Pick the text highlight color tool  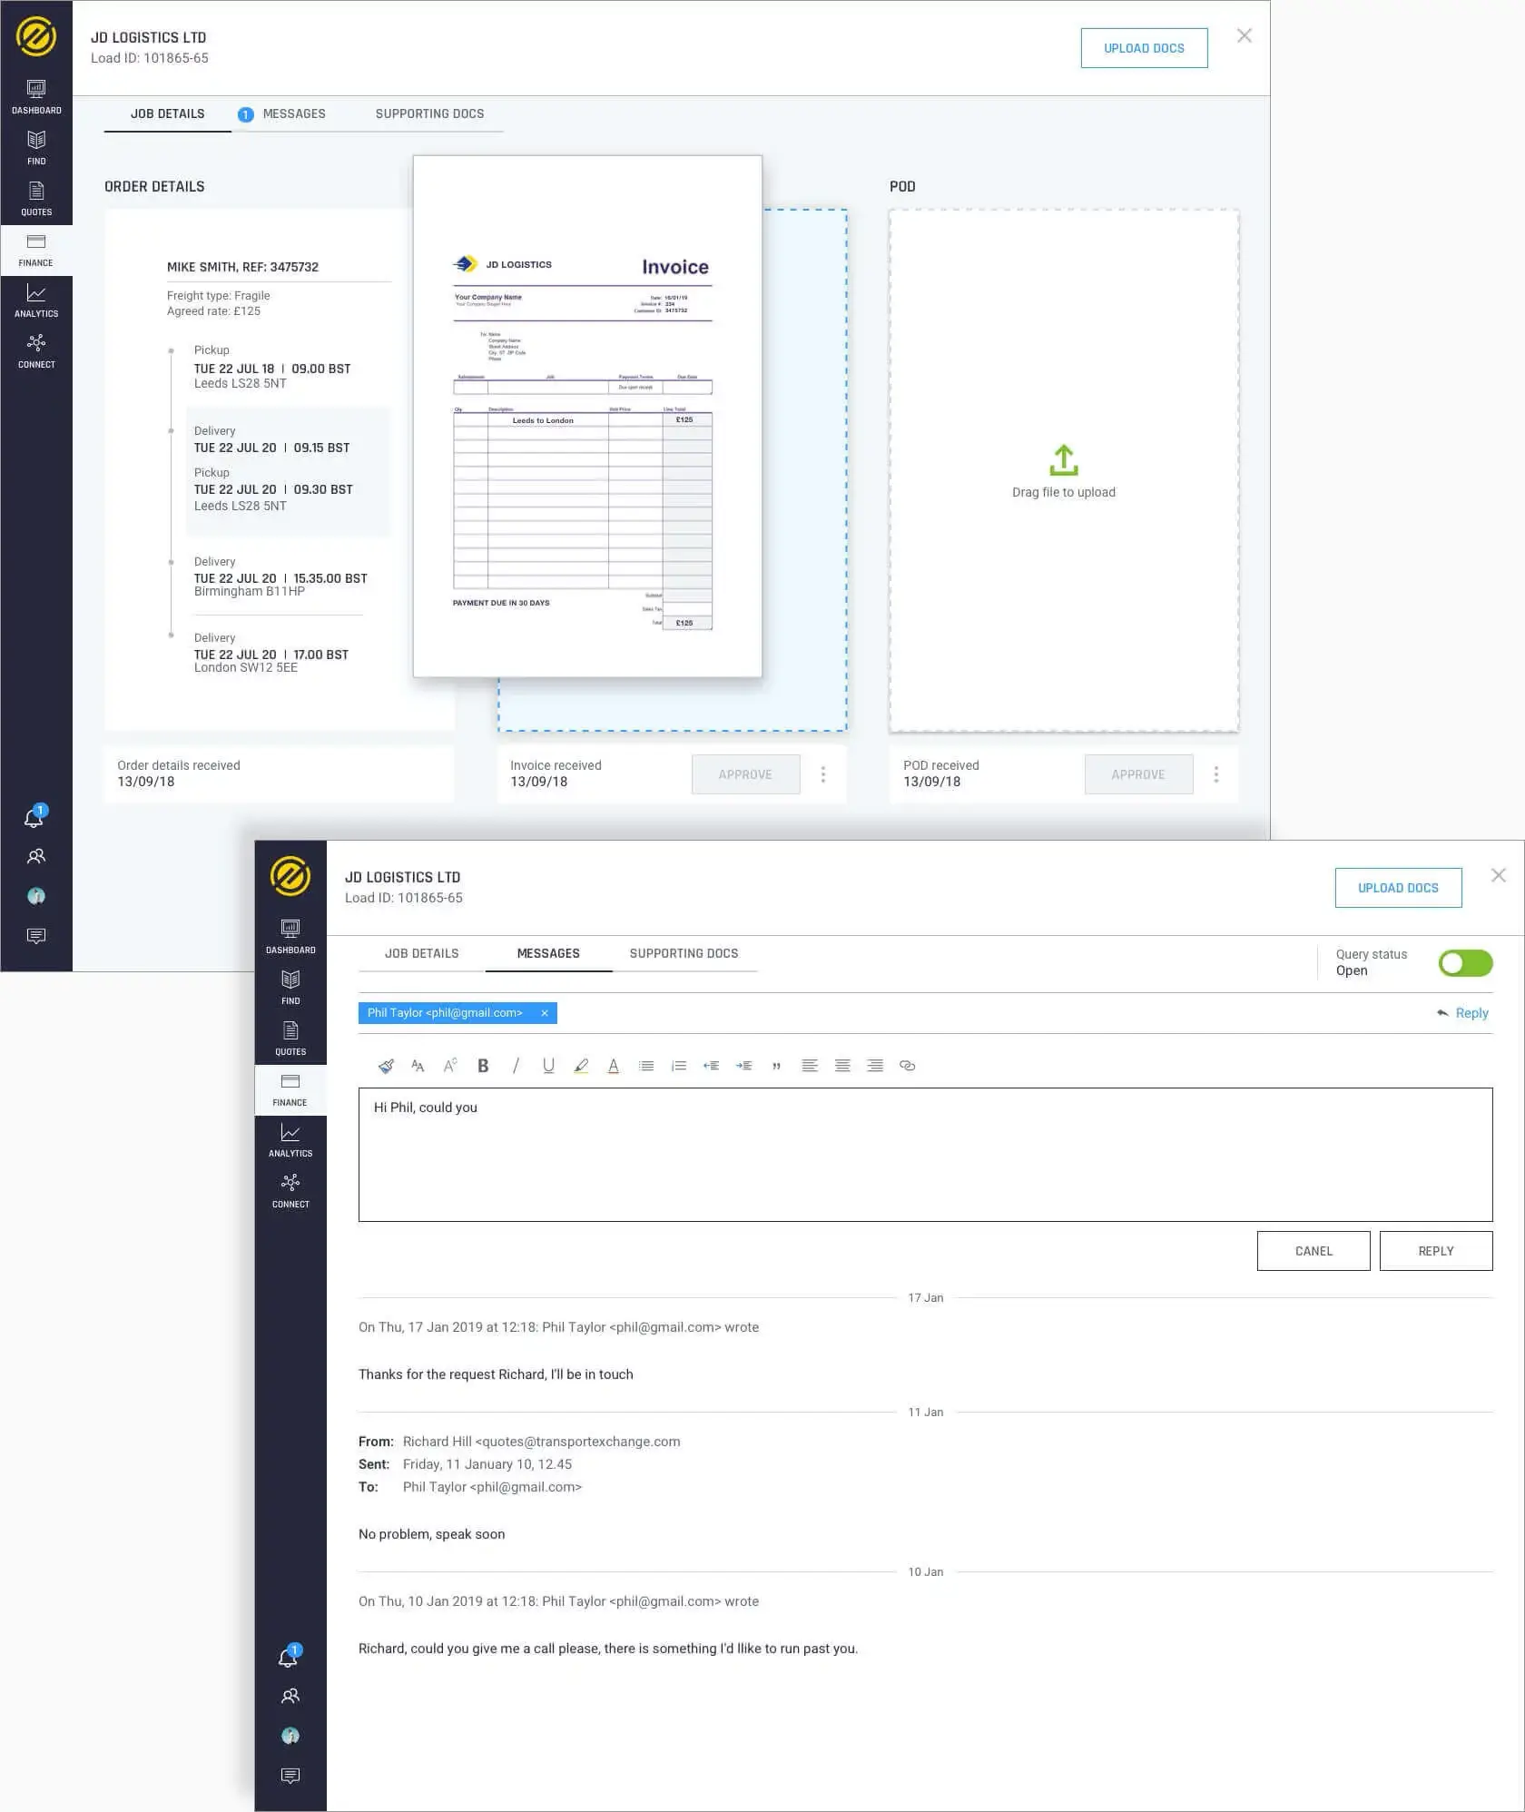(581, 1066)
